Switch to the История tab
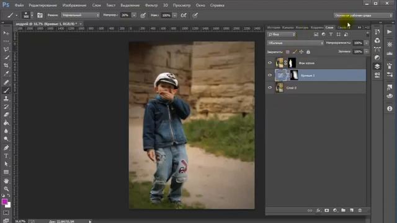Image resolution: width=397 pixels, height=223 pixels. point(274,27)
